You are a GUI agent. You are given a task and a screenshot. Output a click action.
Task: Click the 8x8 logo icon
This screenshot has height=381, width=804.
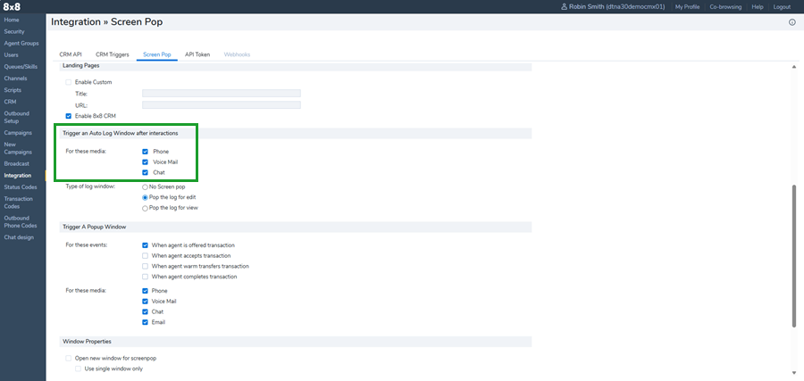point(13,6)
